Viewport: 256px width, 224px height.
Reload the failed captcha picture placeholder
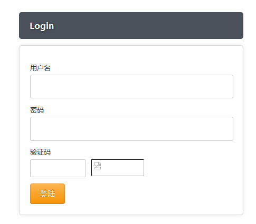click(118, 168)
